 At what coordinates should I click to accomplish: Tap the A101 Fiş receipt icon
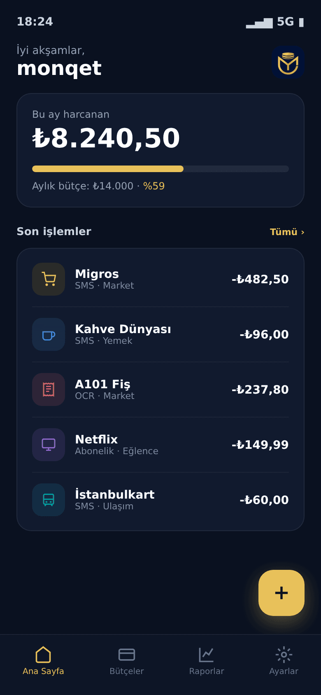point(49,389)
